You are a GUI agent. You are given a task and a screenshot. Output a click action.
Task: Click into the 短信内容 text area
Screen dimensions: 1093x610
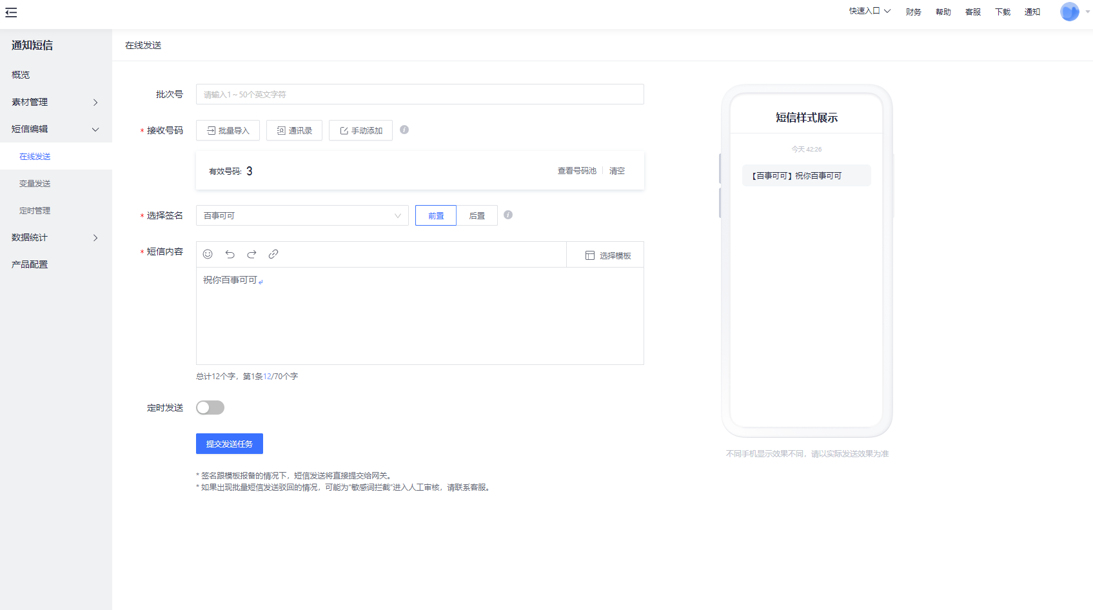tap(420, 316)
